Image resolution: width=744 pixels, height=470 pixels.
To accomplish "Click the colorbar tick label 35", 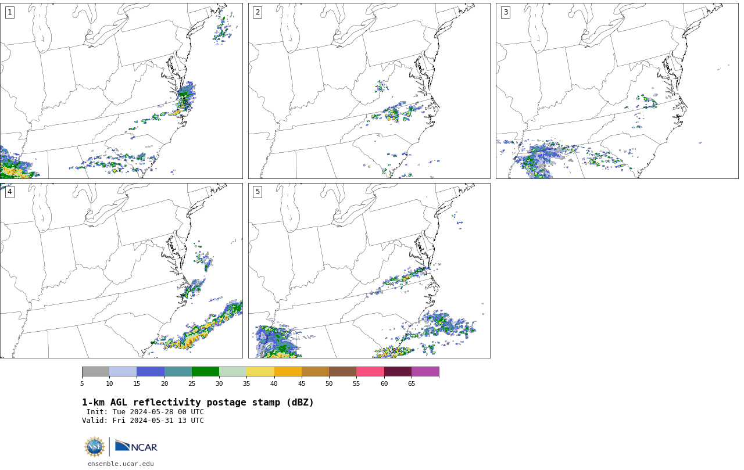I will point(246,383).
